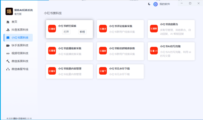The height and width of the screenshot is (120, 203).
Task: Click the 官方版 label under the app name
Action: click(x=18, y=14)
